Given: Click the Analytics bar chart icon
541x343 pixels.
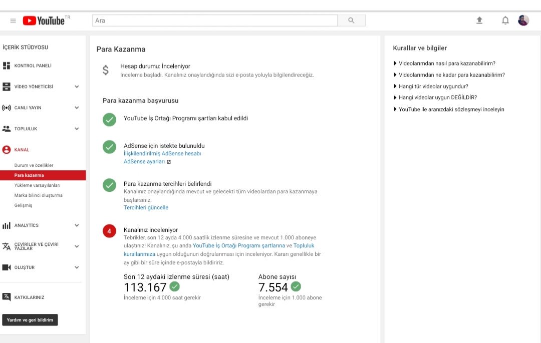Looking at the screenshot, I should [6, 225].
